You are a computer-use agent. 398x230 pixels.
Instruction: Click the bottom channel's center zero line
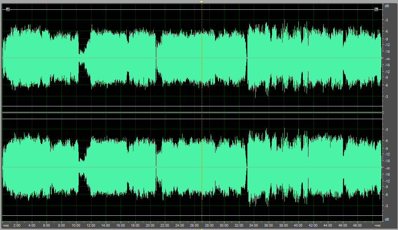click(x=112, y=167)
